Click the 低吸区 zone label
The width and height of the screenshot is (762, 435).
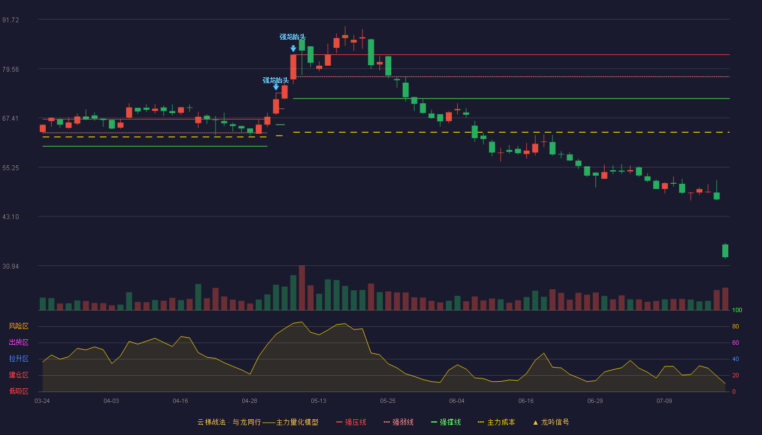coord(19,391)
